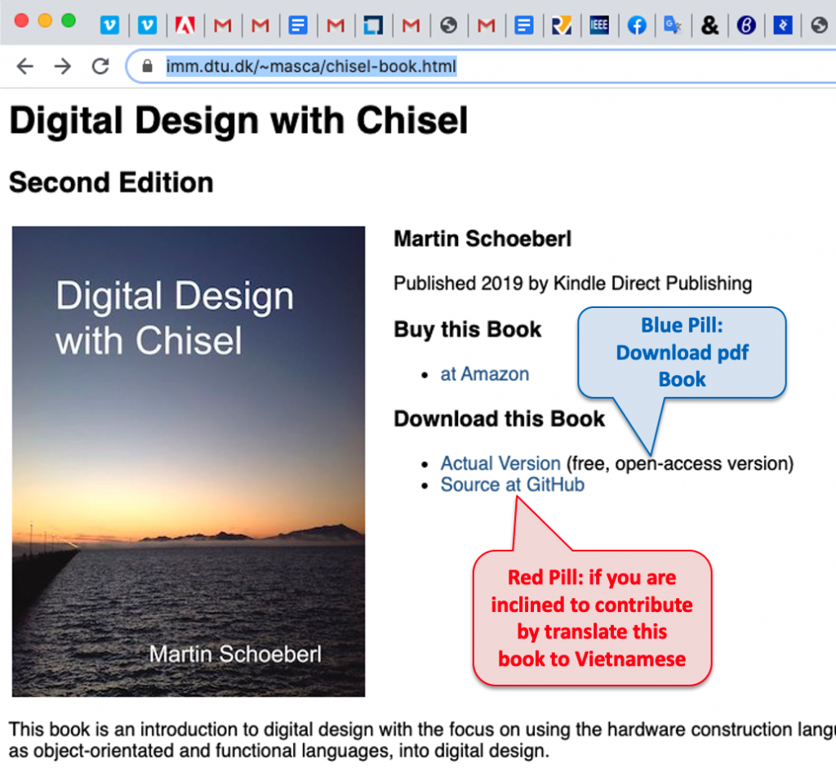Open the blue double-arrow icon tab
Viewport: 836px width, 768px height.
(783, 25)
